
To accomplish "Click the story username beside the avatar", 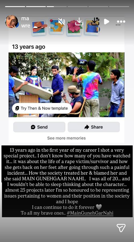I will (x=25, y=22).
